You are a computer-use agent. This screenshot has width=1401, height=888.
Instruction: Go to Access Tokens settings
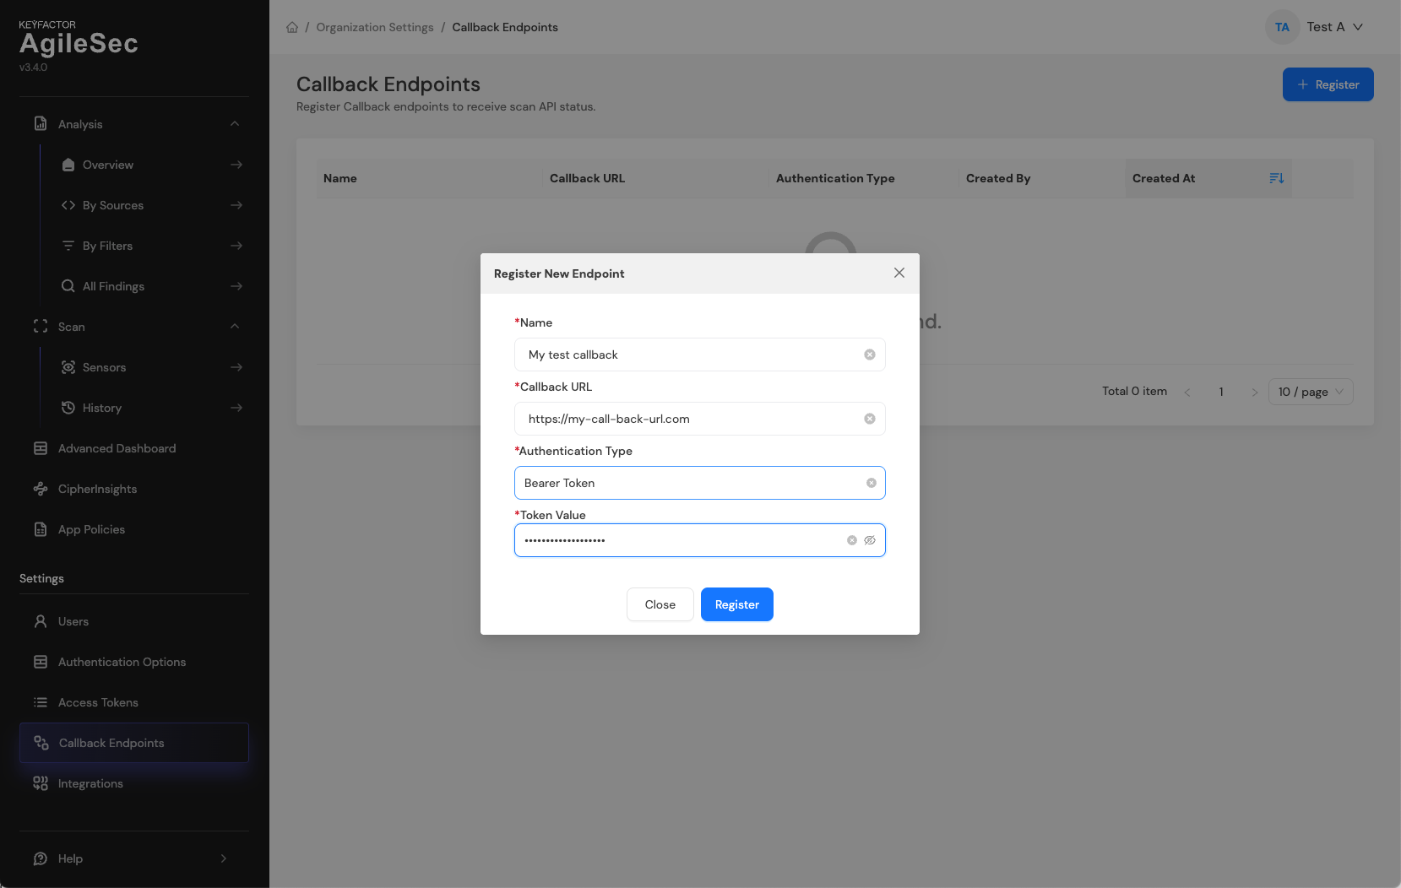[x=98, y=702]
